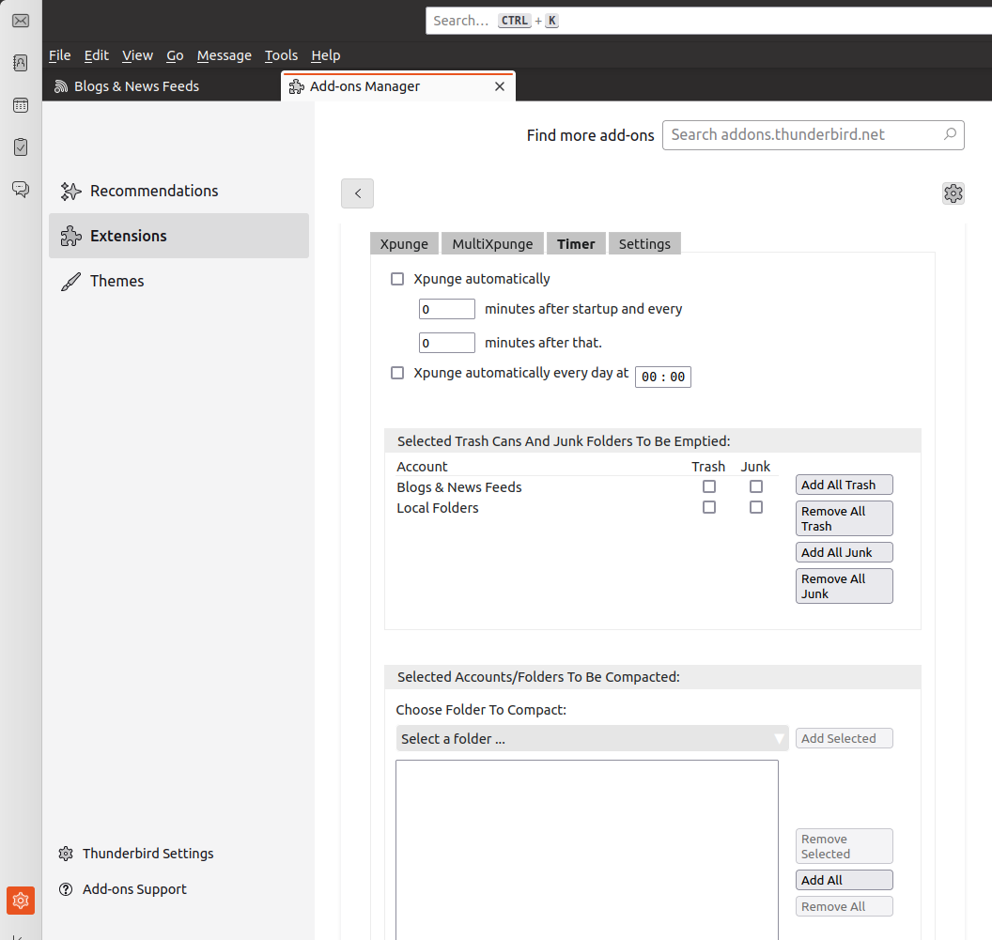Click the empty compact folders list box
Image resolution: width=992 pixels, height=940 pixels.
pos(586,850)
